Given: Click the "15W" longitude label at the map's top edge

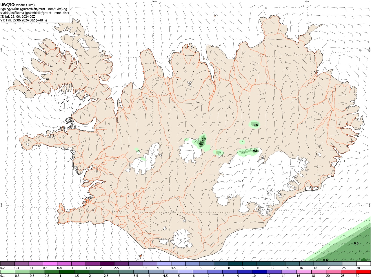Looking at the screenshot, I should pos(307,1).
